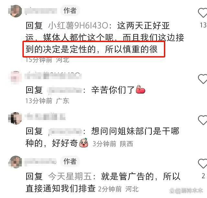The height and width of the screenshot is (198, 207).
Task: Tap the reply 就是管广告的 comment text
Action: click(x=103, y=182)
